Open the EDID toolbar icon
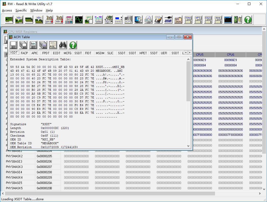 click(218, 20)
